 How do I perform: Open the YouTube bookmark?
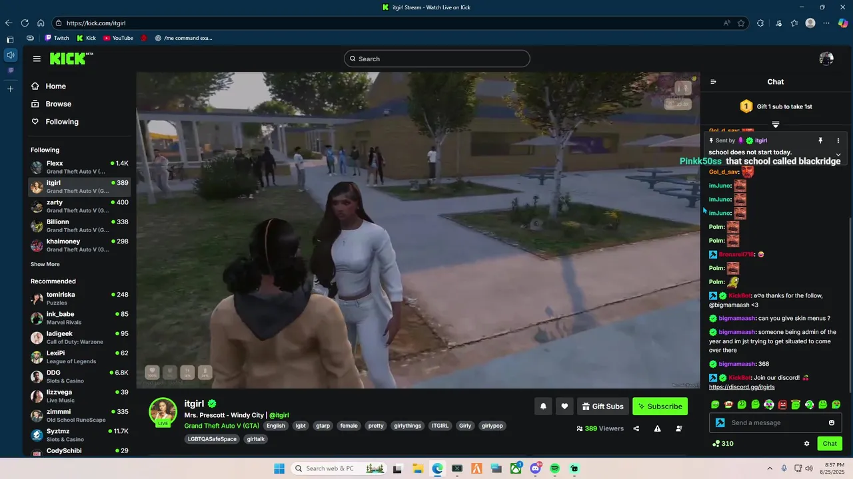tap(118, 38)
